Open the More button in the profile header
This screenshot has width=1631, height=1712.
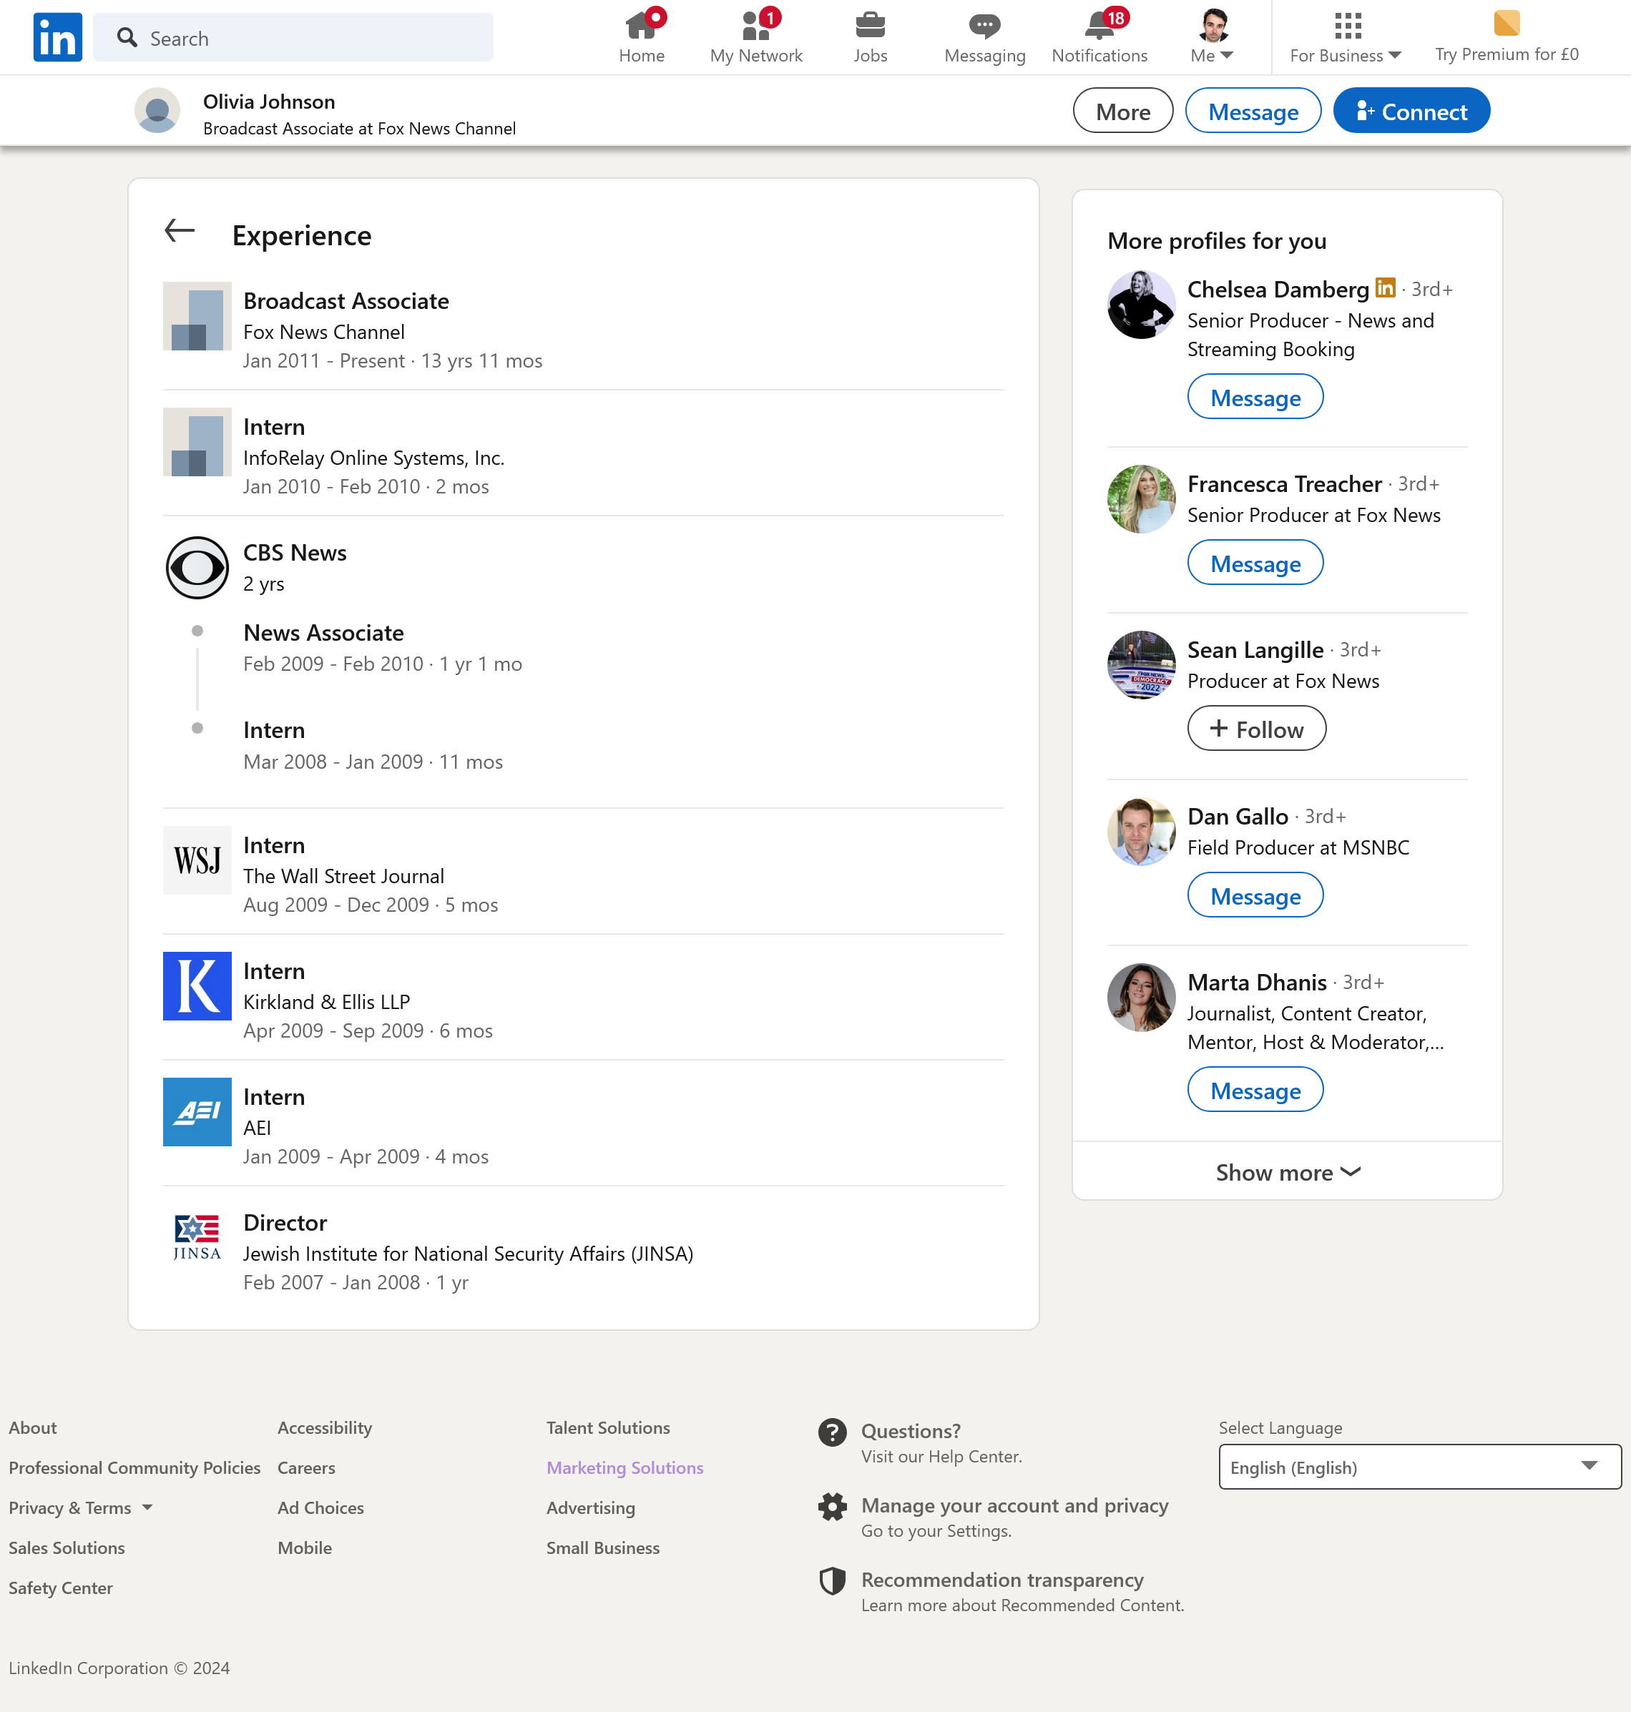click(1122, 112)
